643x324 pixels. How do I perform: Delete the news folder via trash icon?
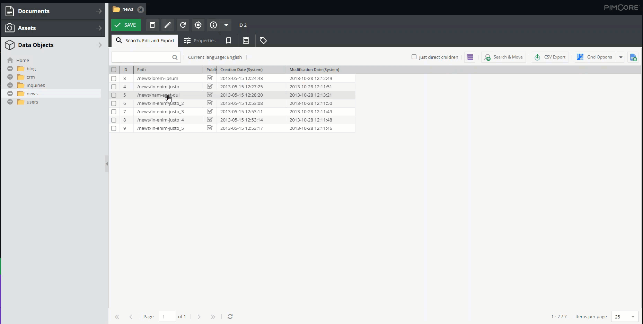point(152,25)
